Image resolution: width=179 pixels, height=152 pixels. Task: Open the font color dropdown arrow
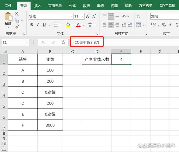point(84,25)
